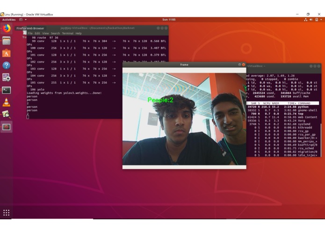Open VLC media player cone icon
Screen dimensions: 325x231
[7, 102]
